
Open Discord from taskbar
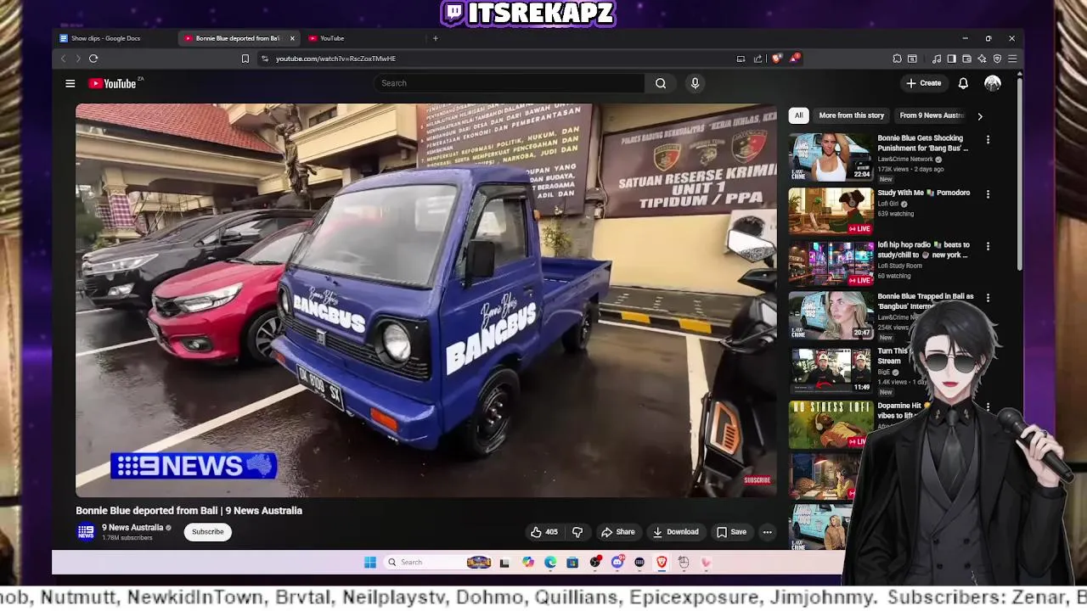(617, 562)
